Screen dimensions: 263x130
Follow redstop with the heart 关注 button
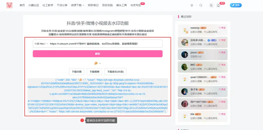point(222,28)
